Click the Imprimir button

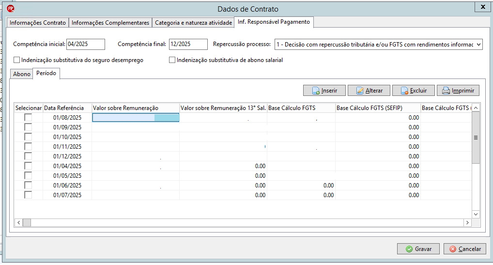tap(458, 91)
